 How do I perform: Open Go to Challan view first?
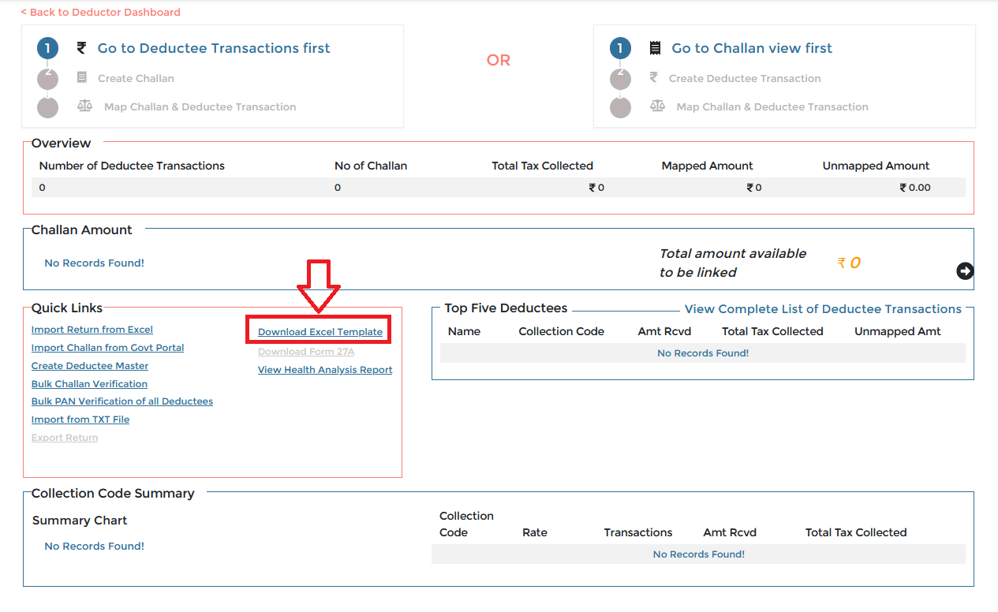(x=752, y=48)
